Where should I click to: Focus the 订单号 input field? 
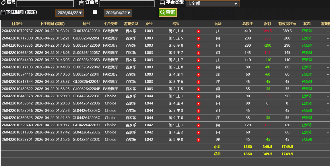127,3
